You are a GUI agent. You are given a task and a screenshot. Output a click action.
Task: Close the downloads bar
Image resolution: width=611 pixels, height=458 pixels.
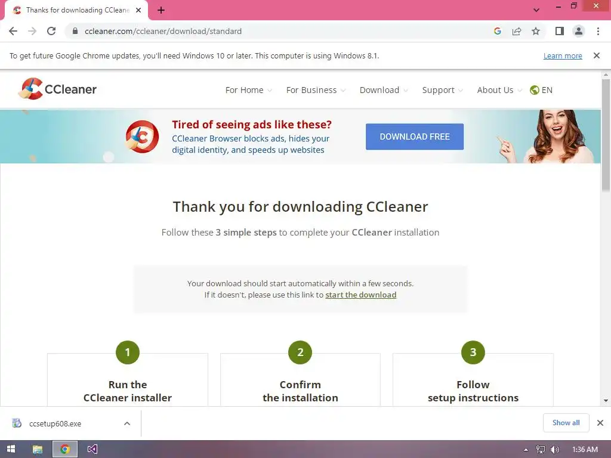coord(600,423)
